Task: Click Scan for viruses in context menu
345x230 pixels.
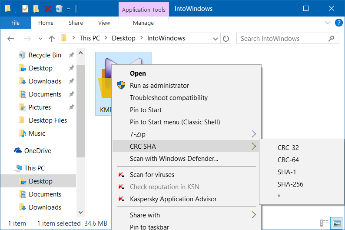Action: coord(152,175)
